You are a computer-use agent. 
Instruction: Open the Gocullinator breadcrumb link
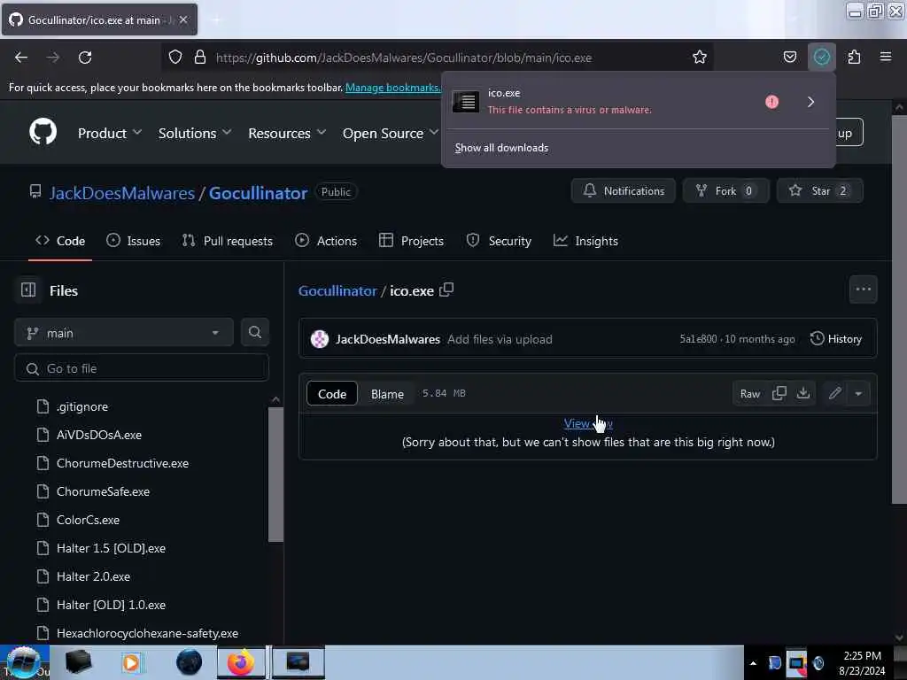click(x=337, y=290)
